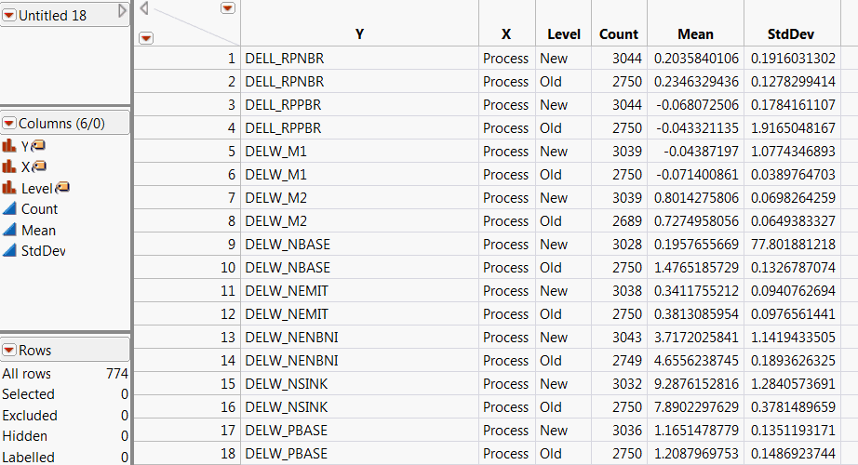Image resolution: width=858 pixels, height=465 pixels.
Task: Click the DELW_NSINK cell in row 15
Action: coord(287,384)
